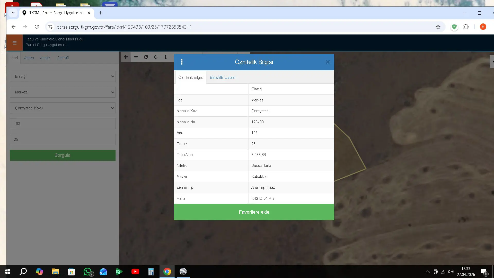494x278 pixels.
Task: View site information icon in address bar
Action: 50,27
